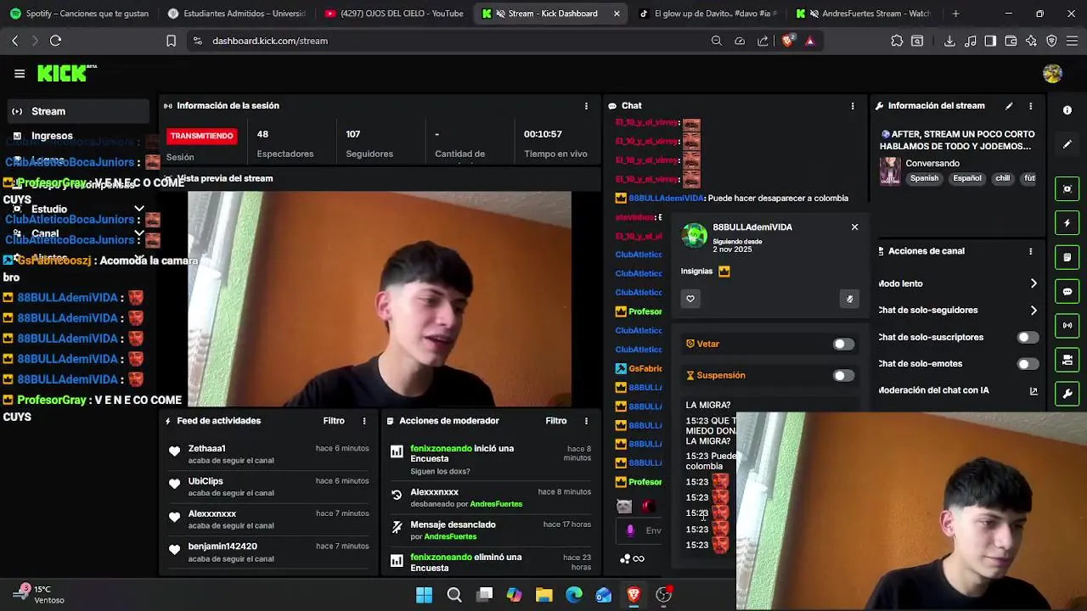The height and width of the screenshot is (611, 1087).
Task: Click the Conversando category thumbnail
Action: point(890,171)
